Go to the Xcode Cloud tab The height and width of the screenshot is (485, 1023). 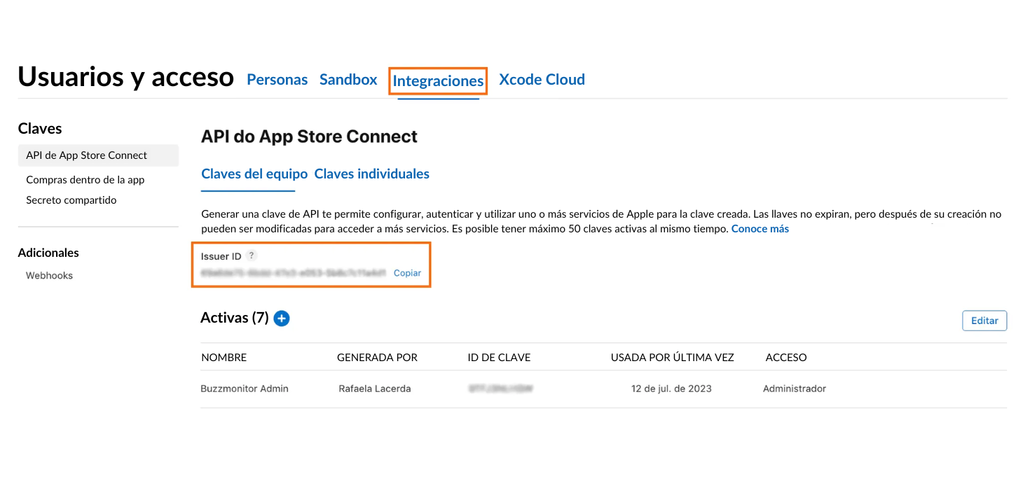(x=542, y=80)
